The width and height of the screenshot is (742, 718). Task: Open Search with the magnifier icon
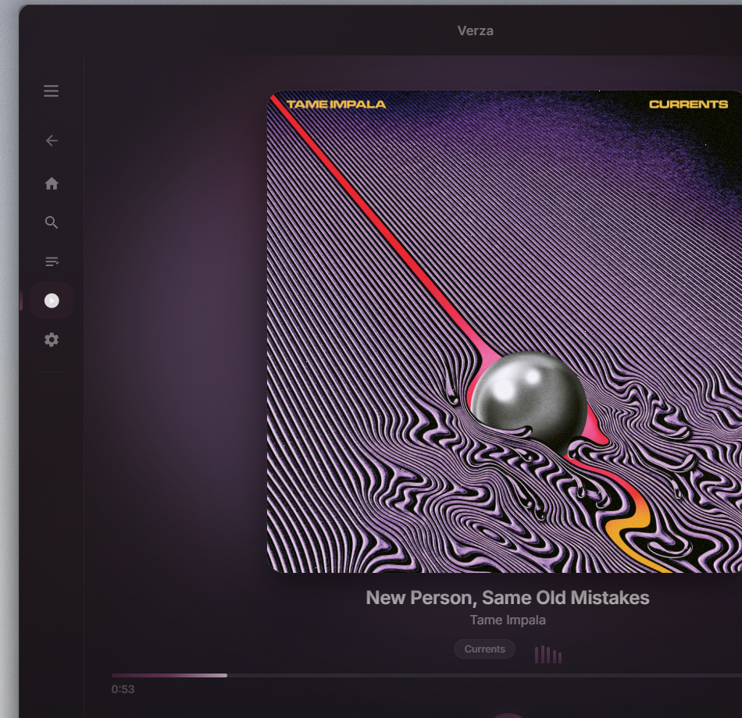click(52, 222)
